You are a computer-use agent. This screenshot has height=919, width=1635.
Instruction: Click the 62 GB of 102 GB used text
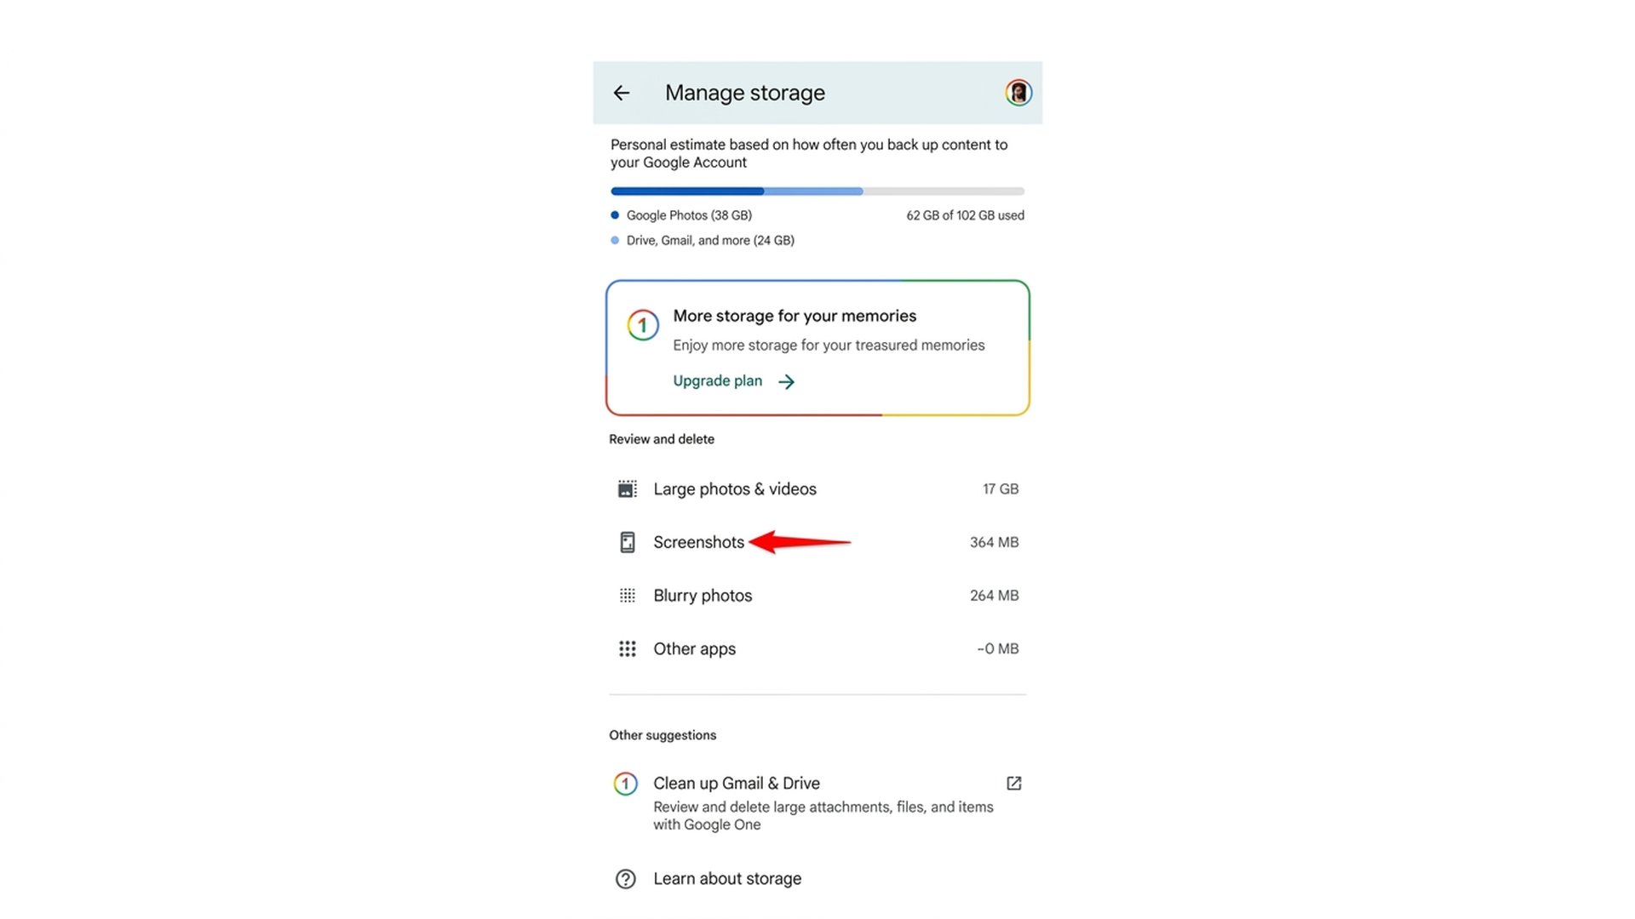tap(965, 215)
